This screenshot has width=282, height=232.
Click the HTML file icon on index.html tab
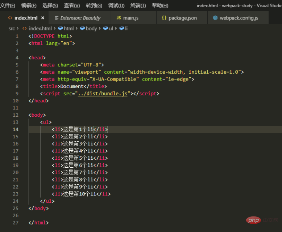pos(10,18)
